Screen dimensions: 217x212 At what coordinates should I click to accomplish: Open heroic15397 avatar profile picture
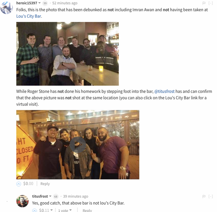(x=6, y=7)
